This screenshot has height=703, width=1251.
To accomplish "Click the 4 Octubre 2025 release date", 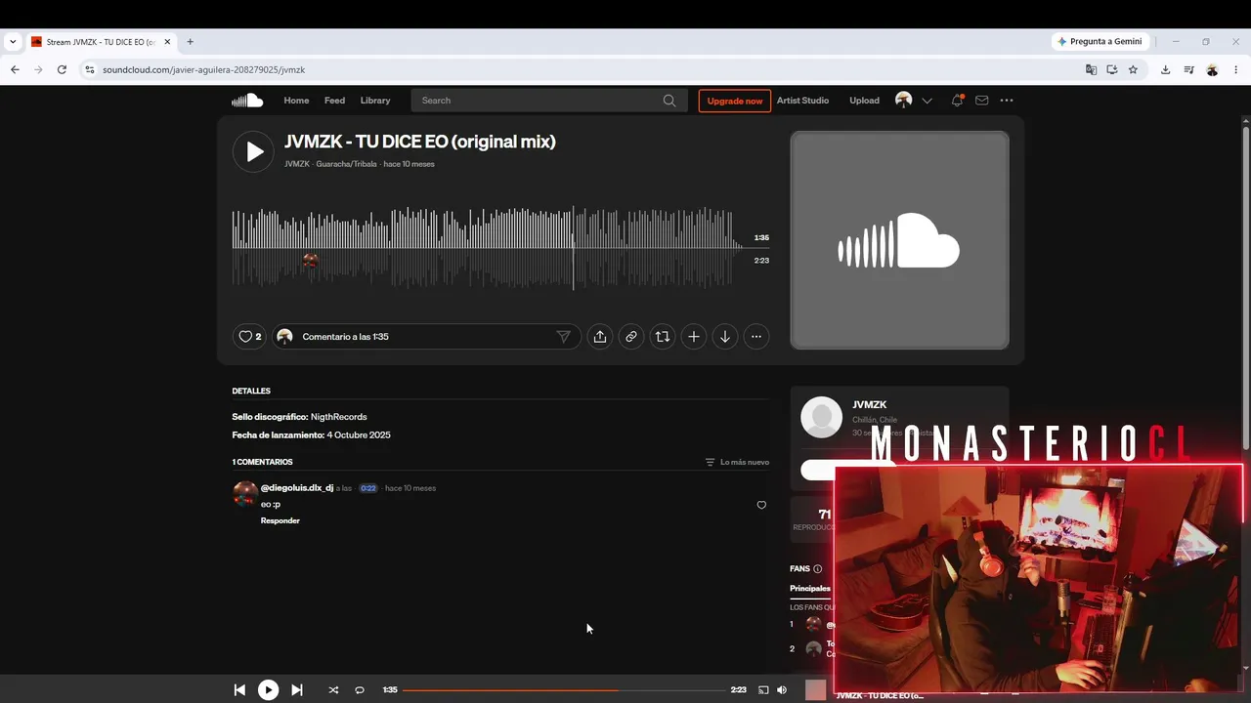I will [359, 434].
